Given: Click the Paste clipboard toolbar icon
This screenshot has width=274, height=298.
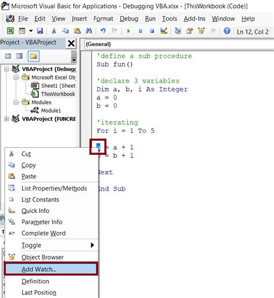Looking at the screenshot, I should coord(77,31).
